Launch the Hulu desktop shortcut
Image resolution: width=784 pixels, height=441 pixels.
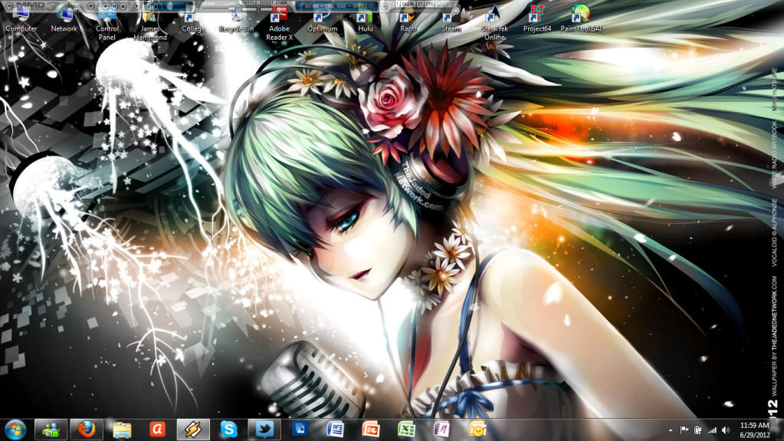tap(365, 20)
